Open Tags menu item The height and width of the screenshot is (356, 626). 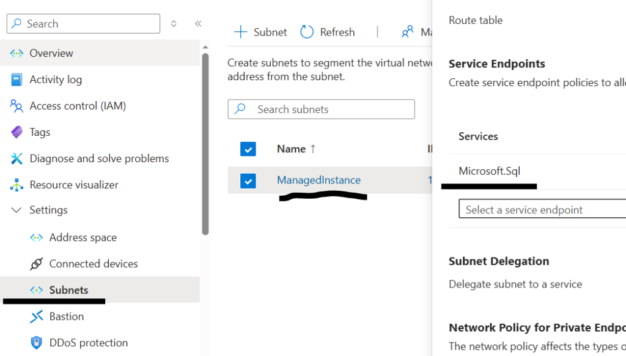[x=100, y=132]
